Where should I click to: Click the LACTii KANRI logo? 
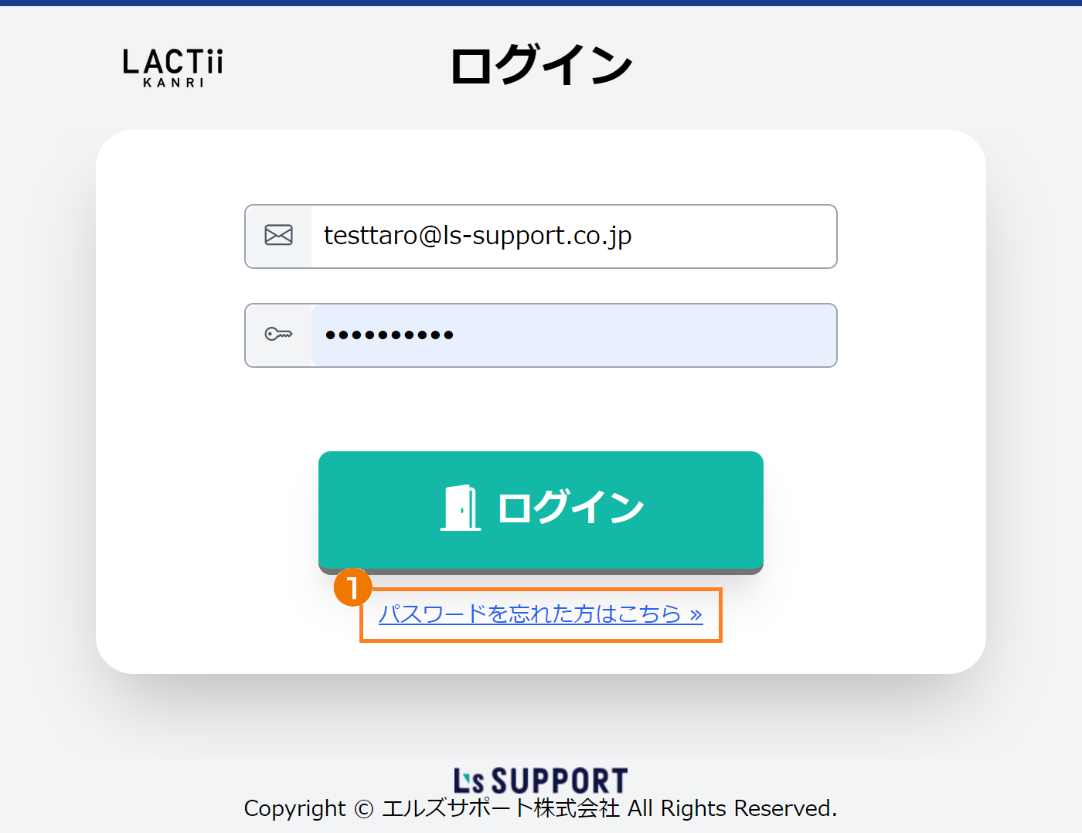(x=173, y=68)
